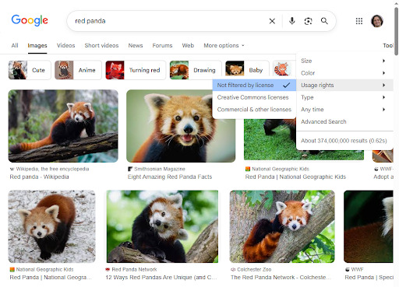399x287 pixels.
Task: Filter by the Cute suggestion chip
Action: pos(30,70)
